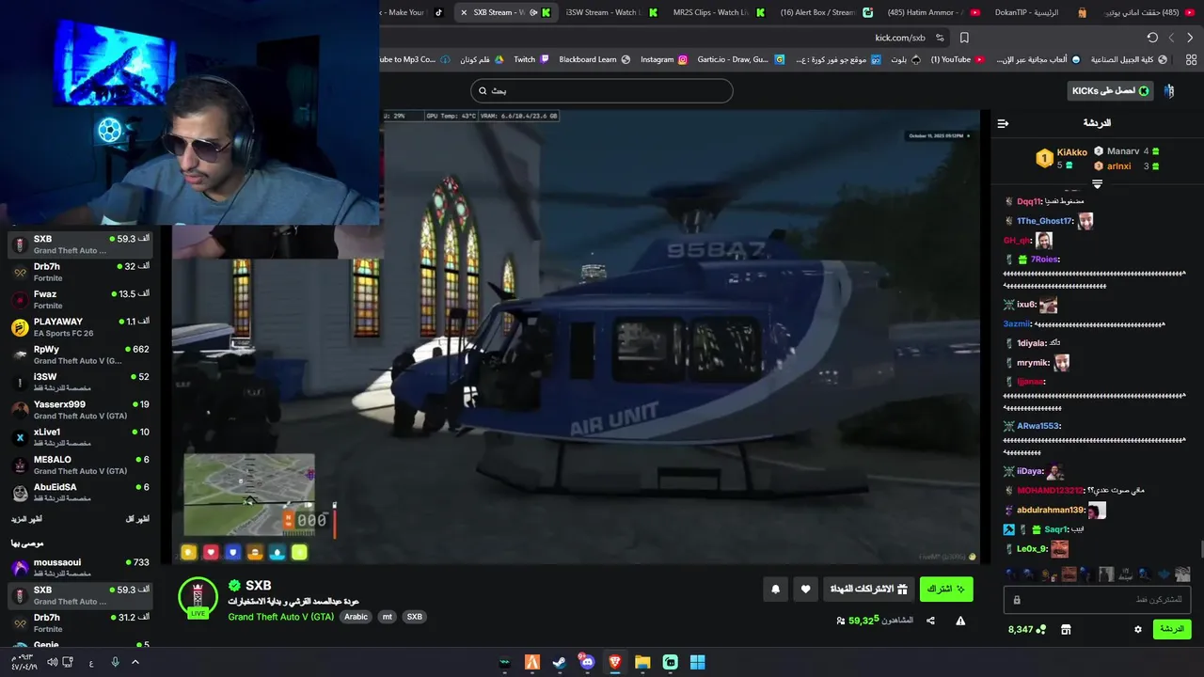This screenshot has height=677, width=1204.
Task: Click the SXB tag chip under the title
Action: pos(414,617)
